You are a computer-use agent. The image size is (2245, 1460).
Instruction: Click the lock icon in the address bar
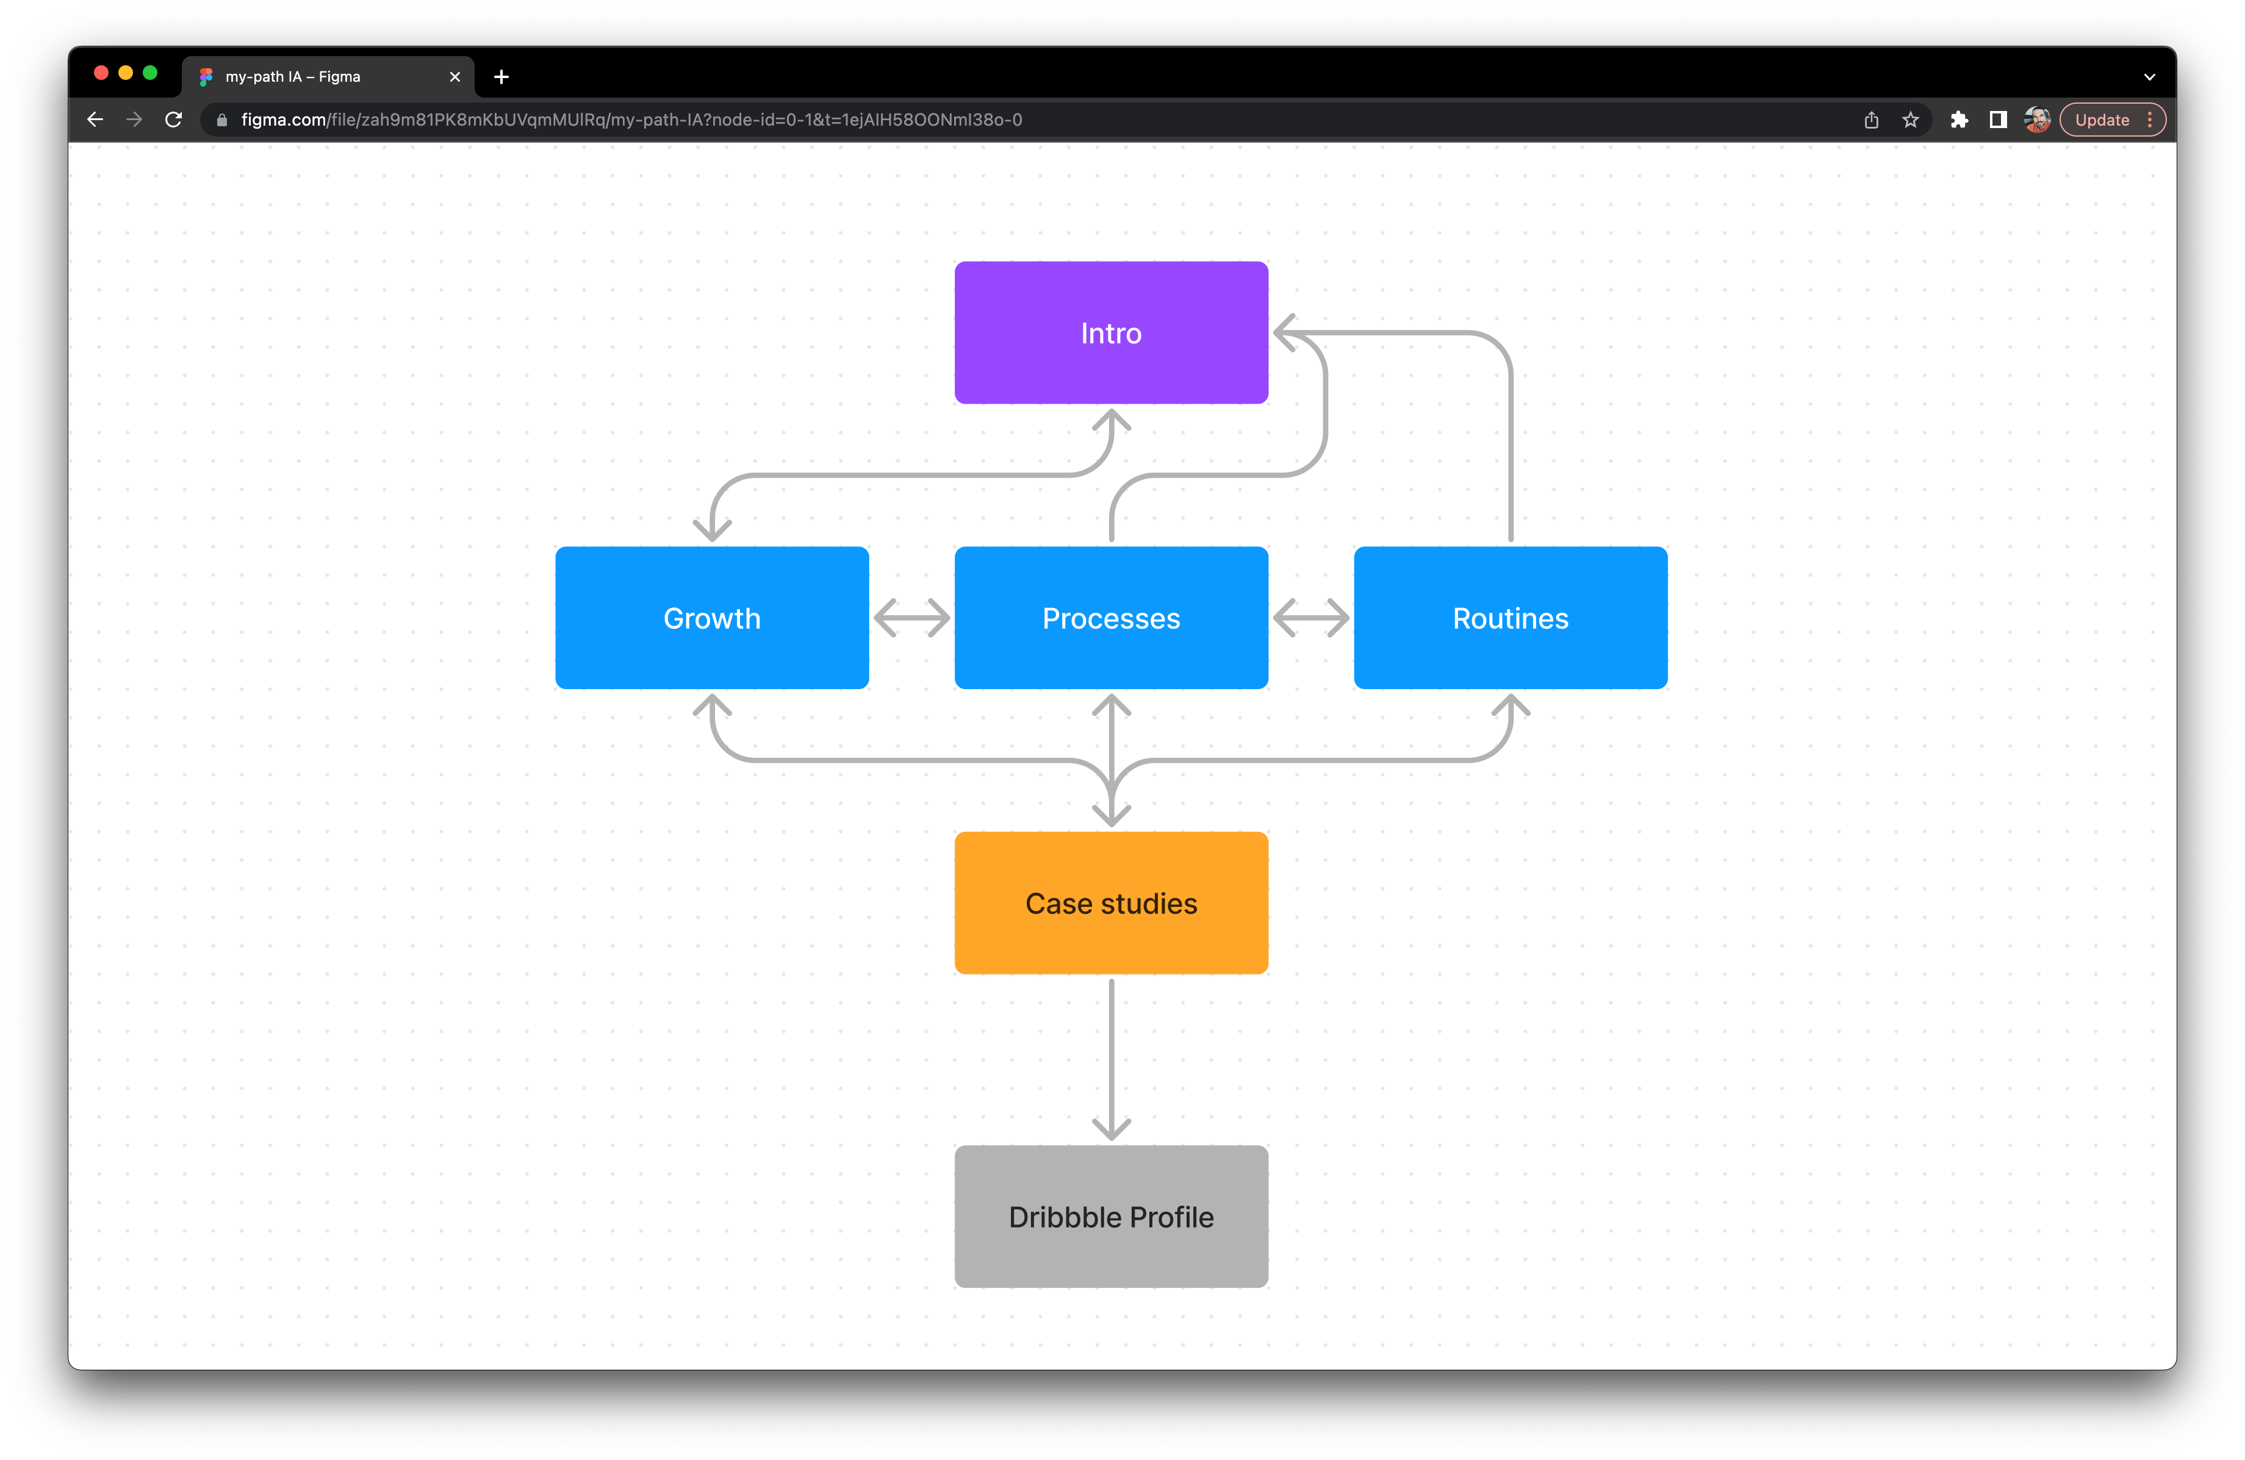click(221, 120)
